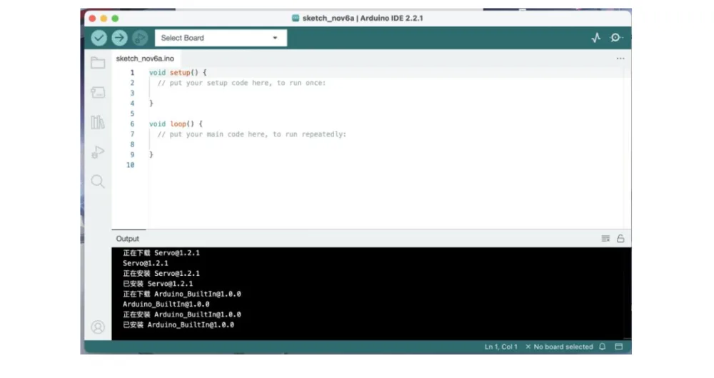Click the output line 已安装 Servo@1.2.1
Image resolution: width=714 pixels, height=378 pixels.
click(x=158, y=284)
